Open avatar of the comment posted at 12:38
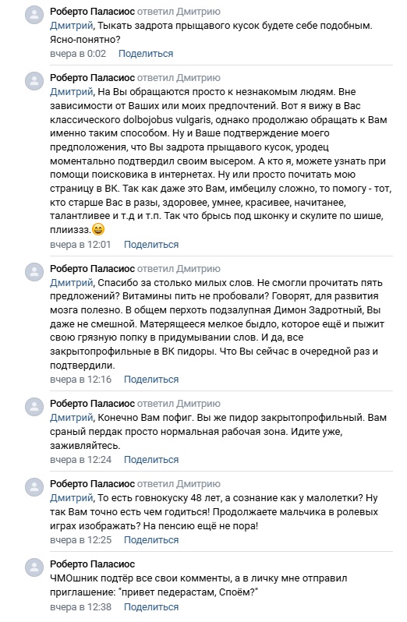The height and width of the screenshot is (622, 407). coord(34,567)
